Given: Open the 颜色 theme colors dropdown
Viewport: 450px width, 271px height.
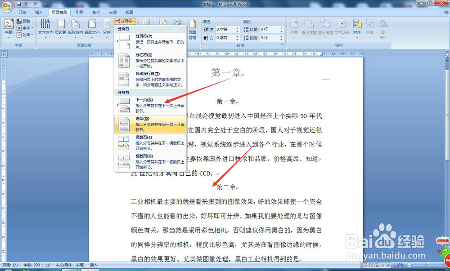Looking at the screenshot, I should [26, 21].
